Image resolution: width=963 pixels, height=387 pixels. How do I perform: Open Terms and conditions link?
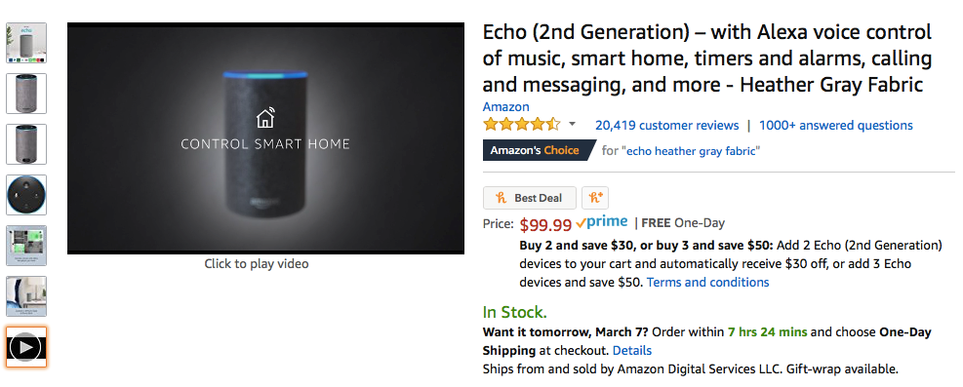pos(707,282)
